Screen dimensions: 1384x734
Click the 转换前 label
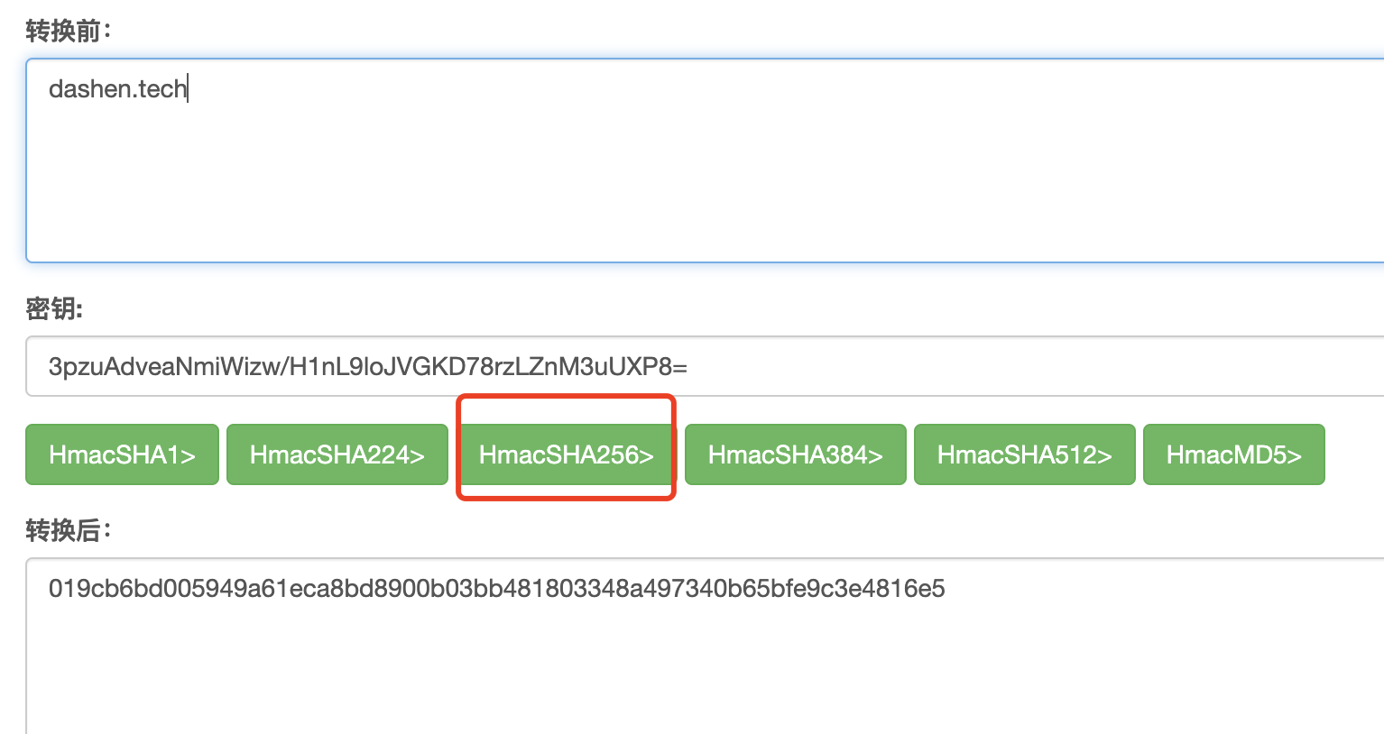click(68, 31)
